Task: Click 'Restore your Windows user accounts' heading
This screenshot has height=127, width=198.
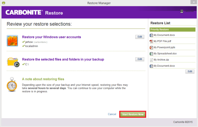Action: [x=51, y=37]
